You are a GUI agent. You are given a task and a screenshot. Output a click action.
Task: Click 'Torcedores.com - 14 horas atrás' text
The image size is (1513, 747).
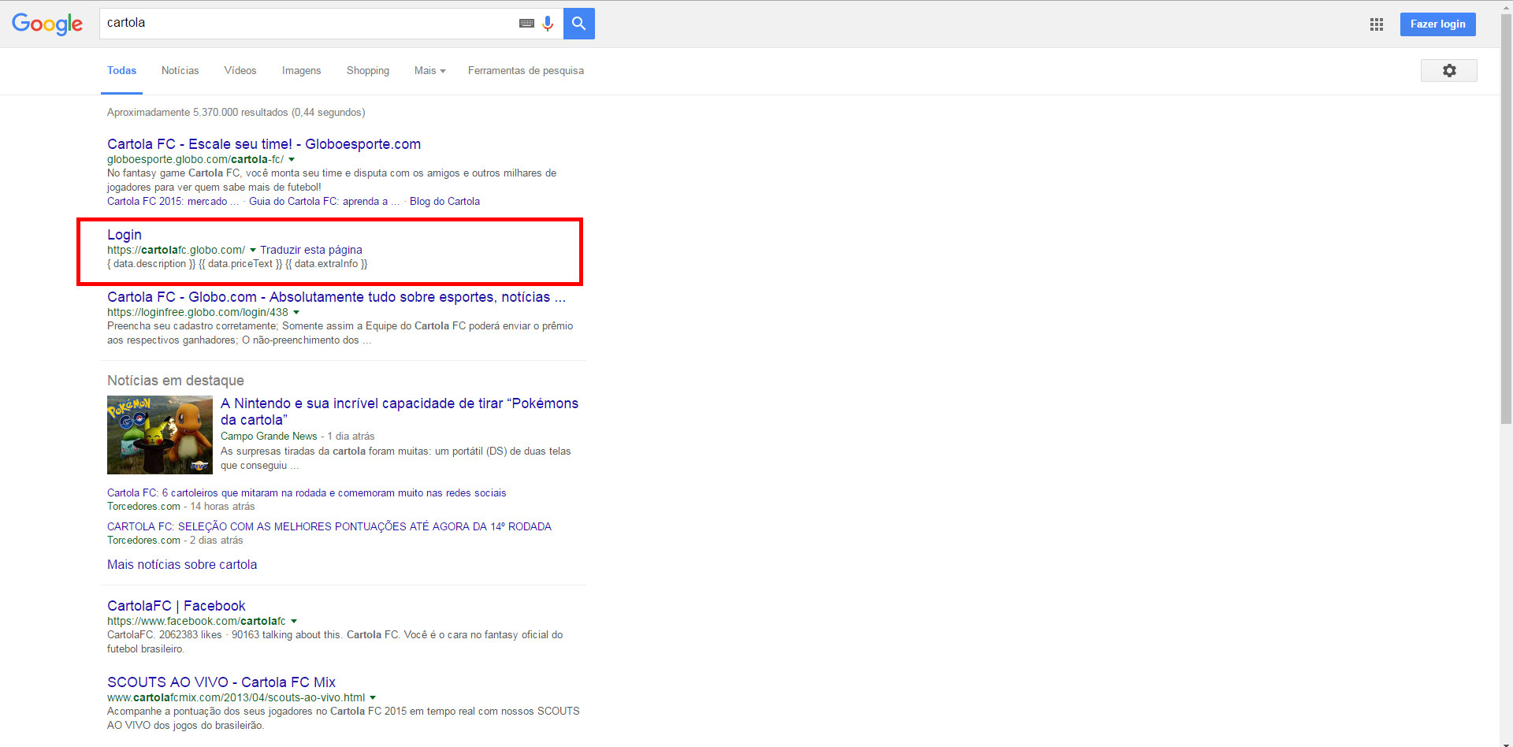(181, 507)
